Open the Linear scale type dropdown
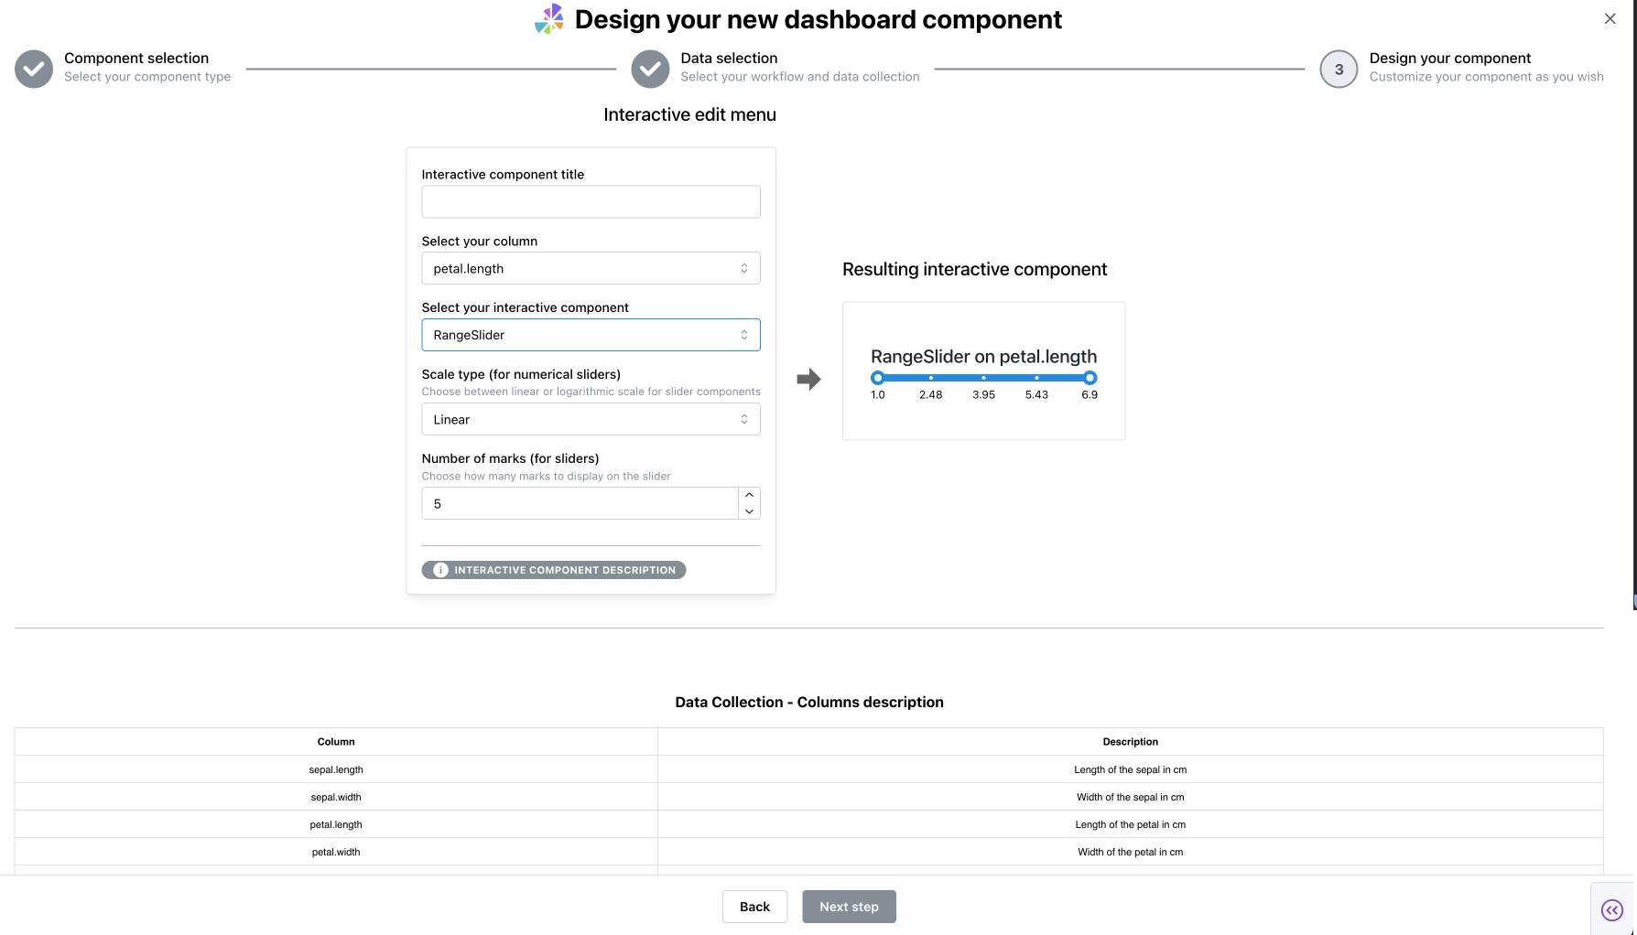The width and height of the screenshot is (1637, 935). [591, 419]
